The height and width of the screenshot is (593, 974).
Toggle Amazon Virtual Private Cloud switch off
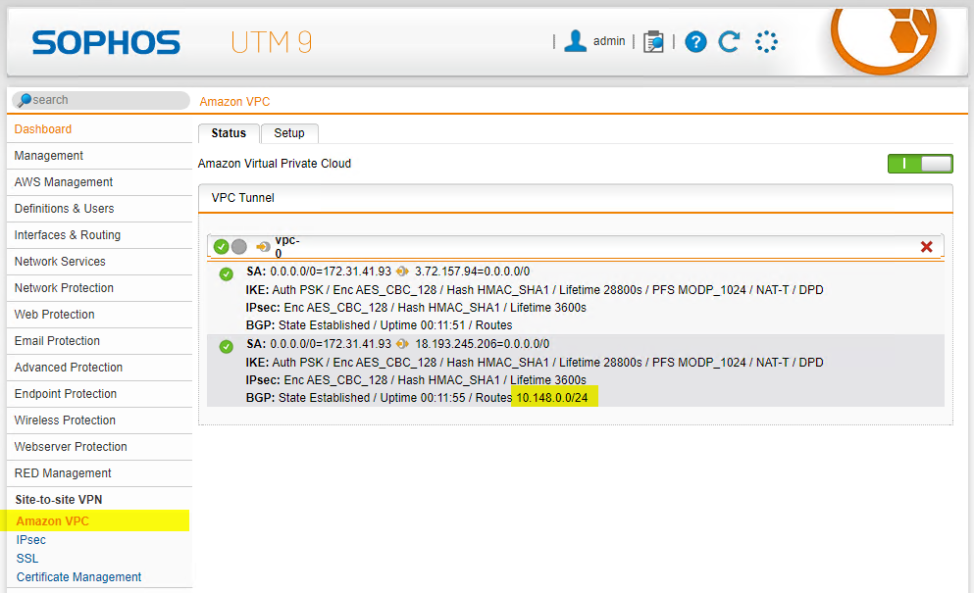click(x=919, y=164)
